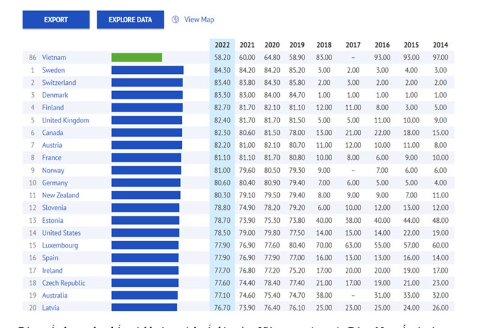Open the Spain country link
Screen dimensions: 493x328
[51, 258]
